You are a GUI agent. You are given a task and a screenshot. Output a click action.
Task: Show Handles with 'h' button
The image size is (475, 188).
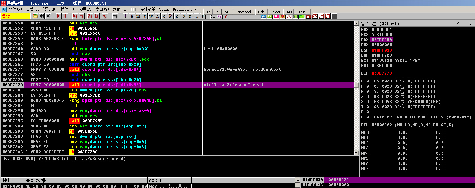coord(157,16)
